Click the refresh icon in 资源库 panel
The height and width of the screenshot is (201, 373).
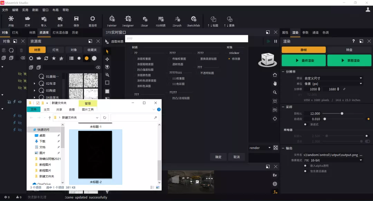(x=46, y=58)
